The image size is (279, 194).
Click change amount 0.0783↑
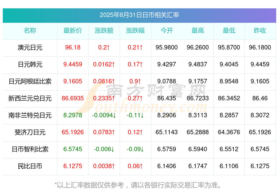pos(104,132)
